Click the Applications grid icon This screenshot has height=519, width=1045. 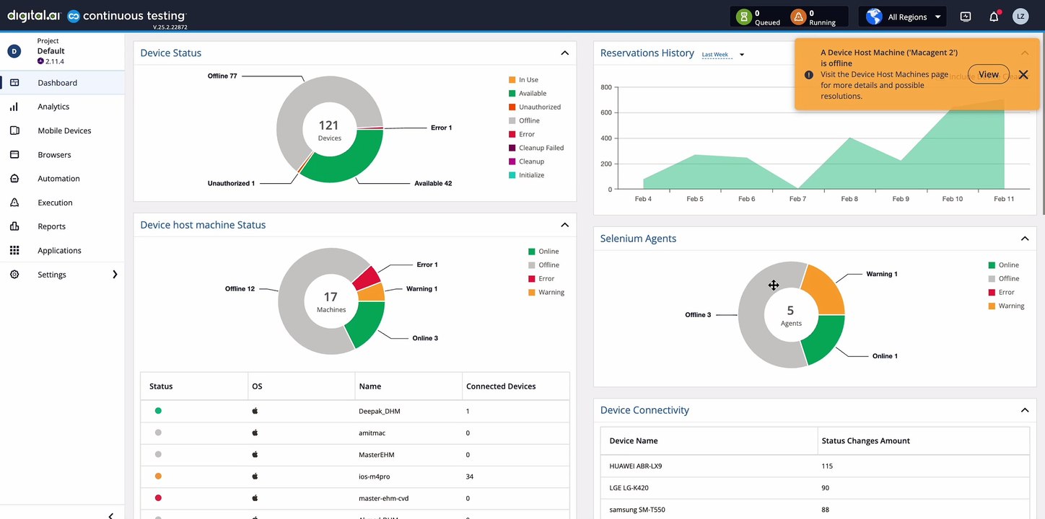click(x=14, y=250)
